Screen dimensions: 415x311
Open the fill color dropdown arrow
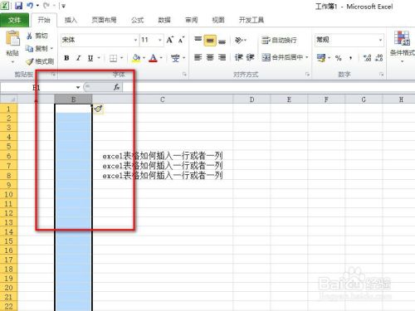tap(144, 58)
